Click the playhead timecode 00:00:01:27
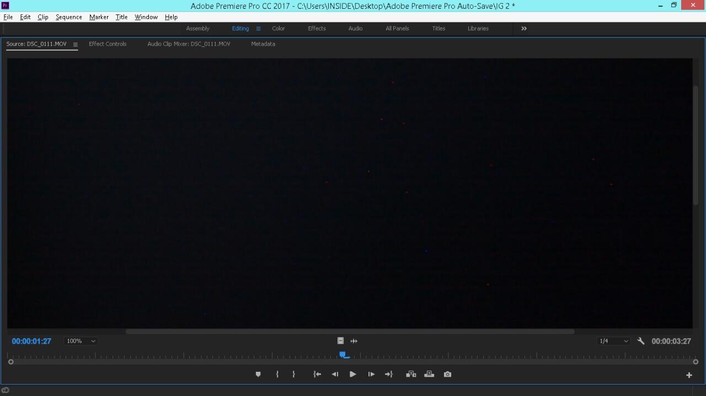Screen dimensions: 706x396 pos(31,341)
